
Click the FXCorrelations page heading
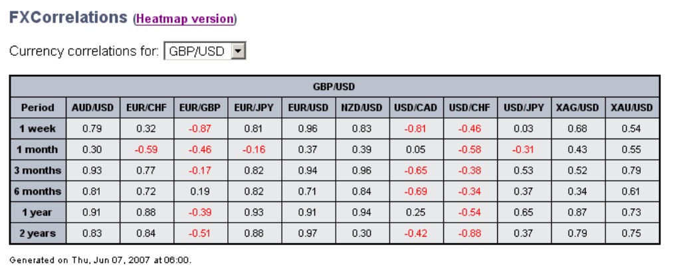(x=68, y=18)
